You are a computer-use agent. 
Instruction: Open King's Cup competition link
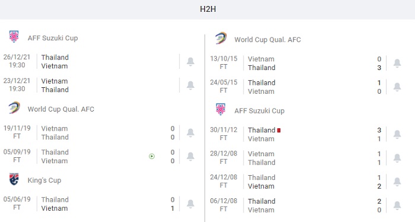point(44,180)
